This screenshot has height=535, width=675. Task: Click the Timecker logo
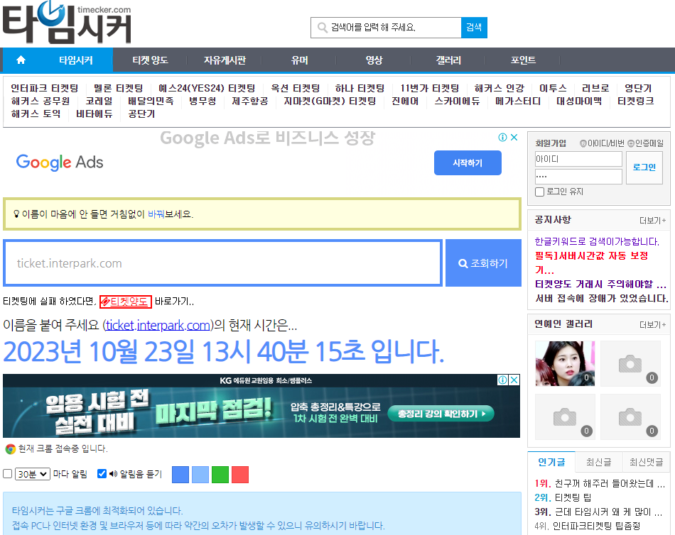[x=67, y=23]
